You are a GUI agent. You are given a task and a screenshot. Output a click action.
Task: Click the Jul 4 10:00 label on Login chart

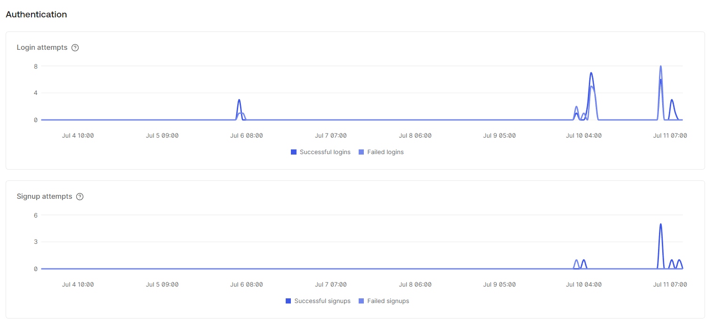coord(78,136)
